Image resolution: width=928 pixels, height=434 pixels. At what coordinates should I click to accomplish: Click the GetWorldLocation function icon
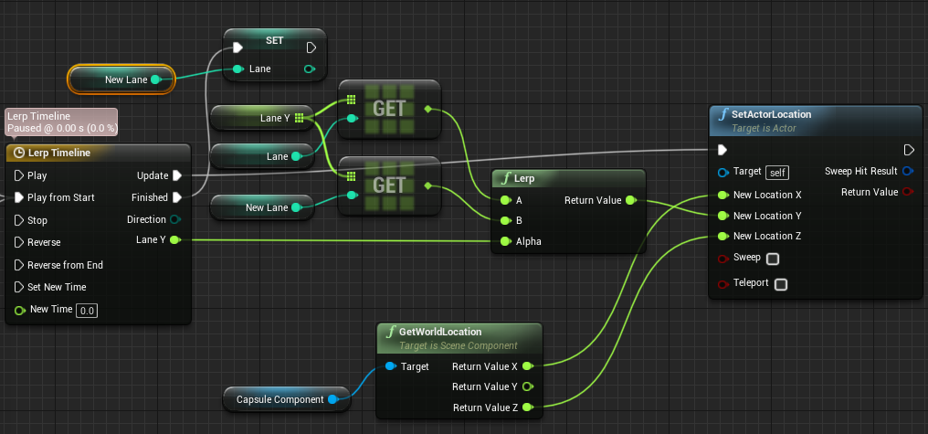click(391, 332)
